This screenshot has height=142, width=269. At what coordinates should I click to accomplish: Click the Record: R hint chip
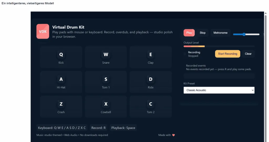[x=99, y=128]
